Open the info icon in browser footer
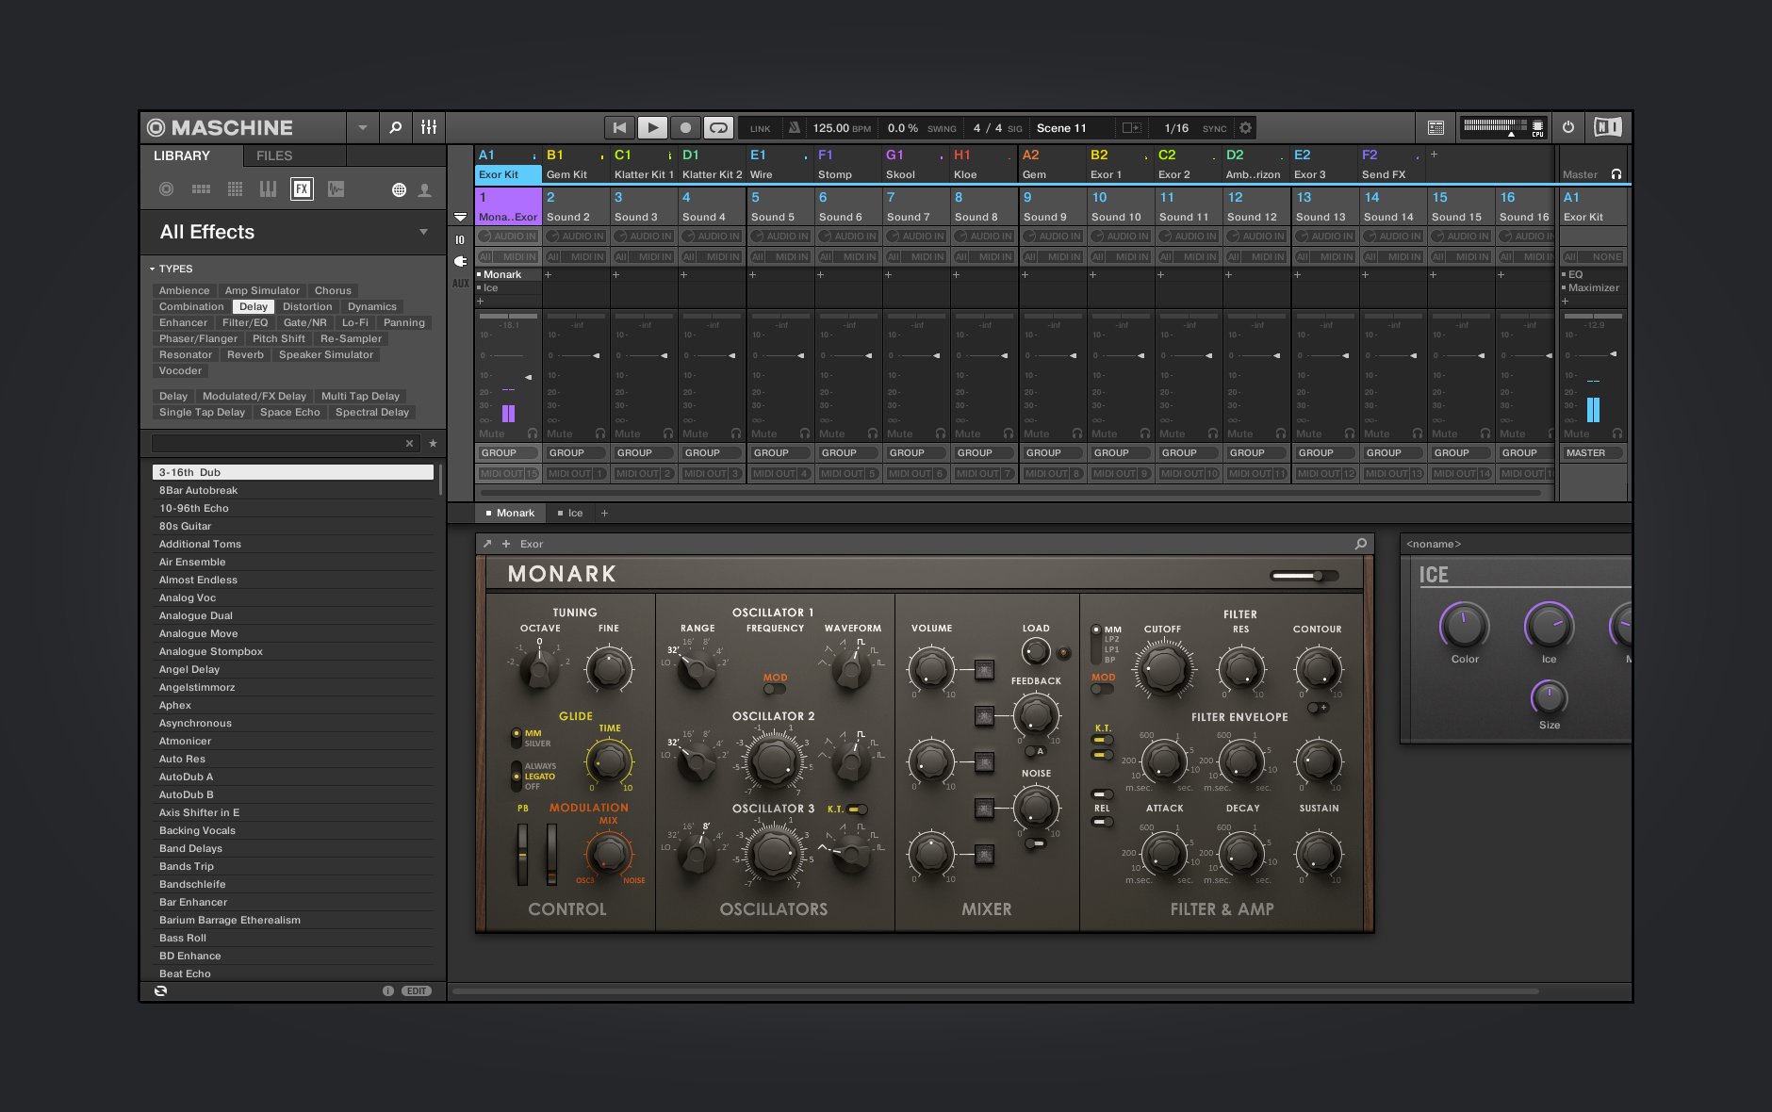 (x=387, y=991)
